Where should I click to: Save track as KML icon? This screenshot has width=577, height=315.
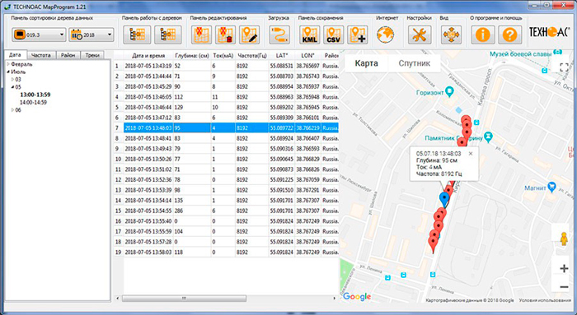coord(309,35)
